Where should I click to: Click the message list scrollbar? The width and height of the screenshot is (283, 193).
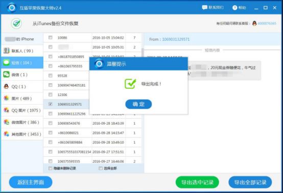143,52
